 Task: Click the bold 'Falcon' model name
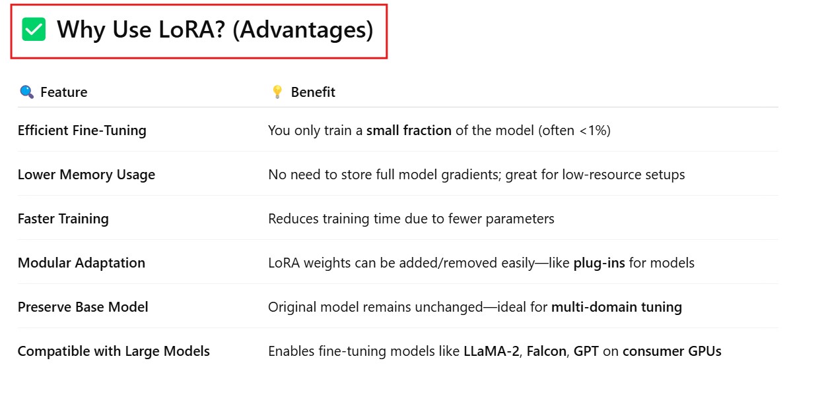pyautogui.click(x=546, y=351)
